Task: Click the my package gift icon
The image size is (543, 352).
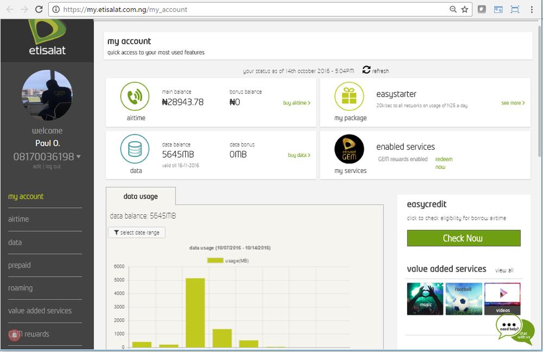Action: click(349, 97)
